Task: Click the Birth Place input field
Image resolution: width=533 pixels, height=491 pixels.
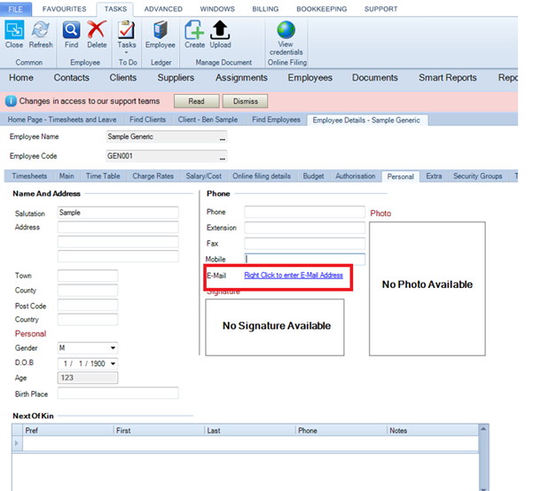Action: pos(118,394)
